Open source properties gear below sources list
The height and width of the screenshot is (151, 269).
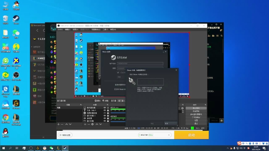tap(93, 124)
